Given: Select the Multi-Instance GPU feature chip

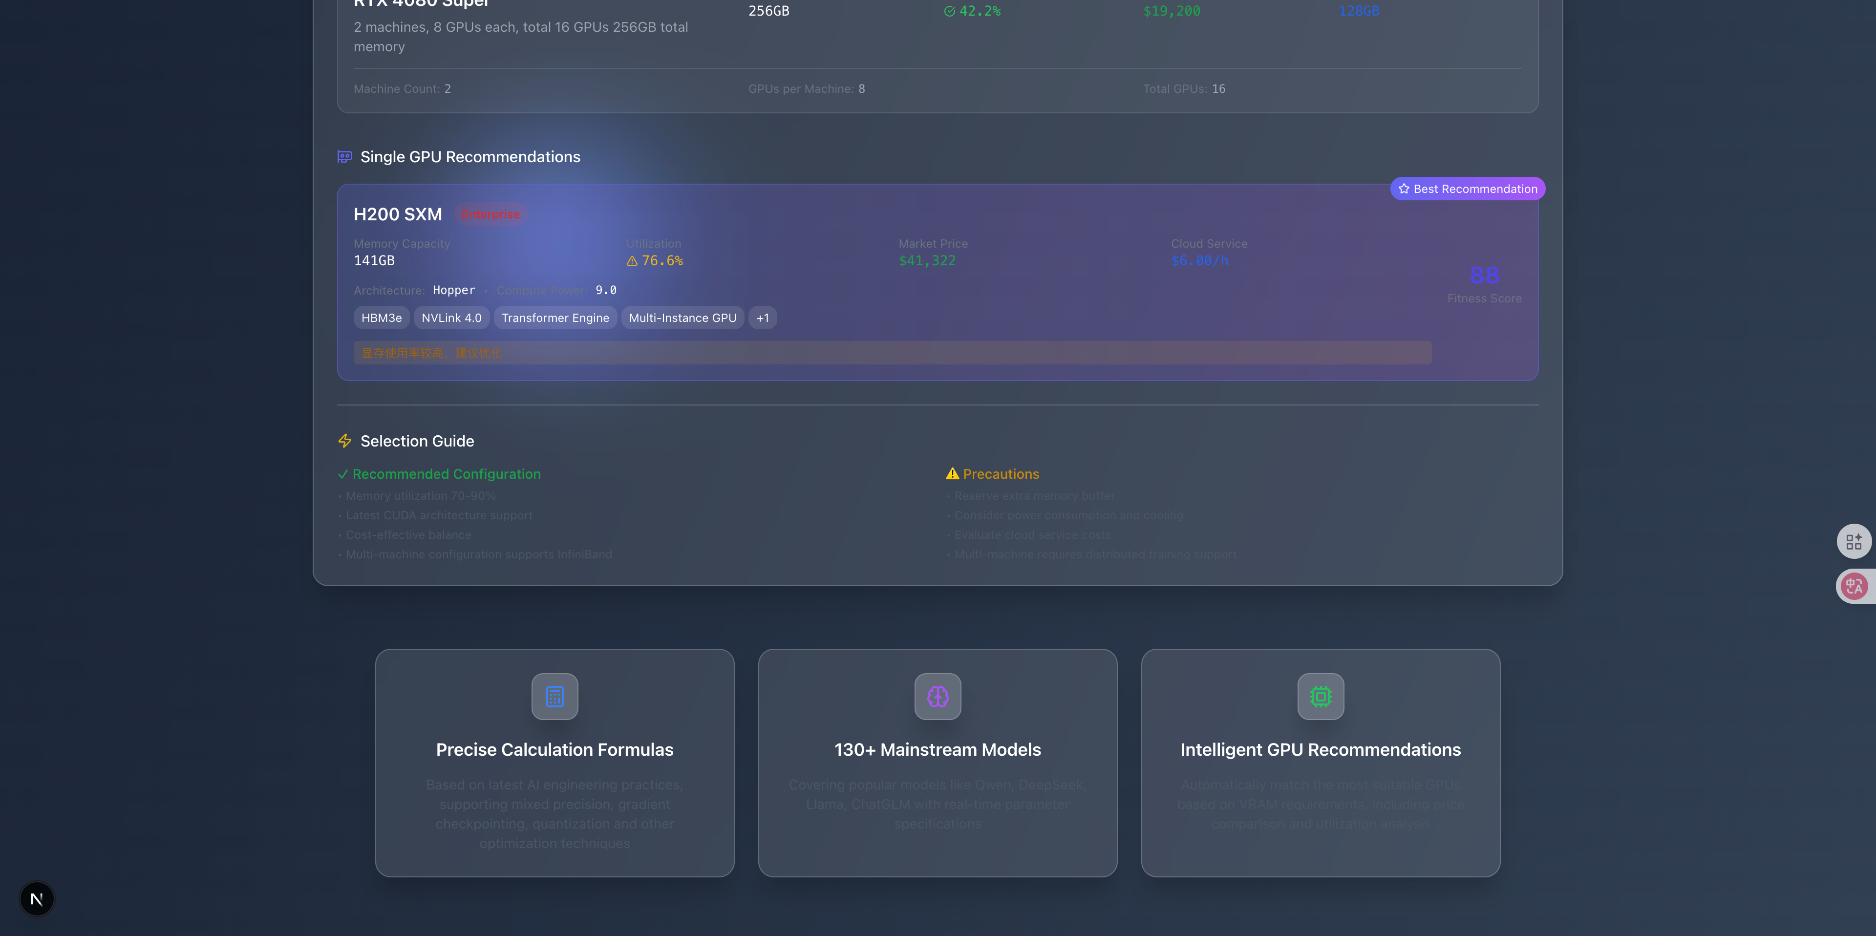Looking at the screenshot, I should (682, 318).
